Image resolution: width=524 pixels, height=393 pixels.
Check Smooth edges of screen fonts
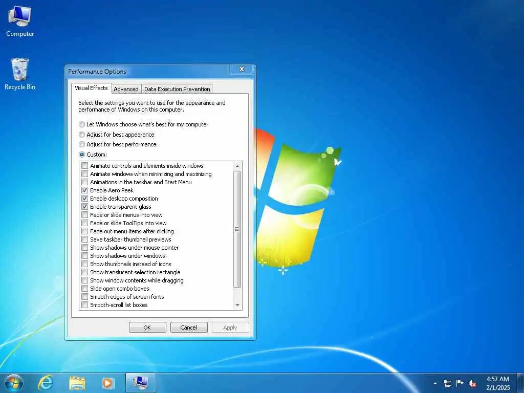coord(85,297)
